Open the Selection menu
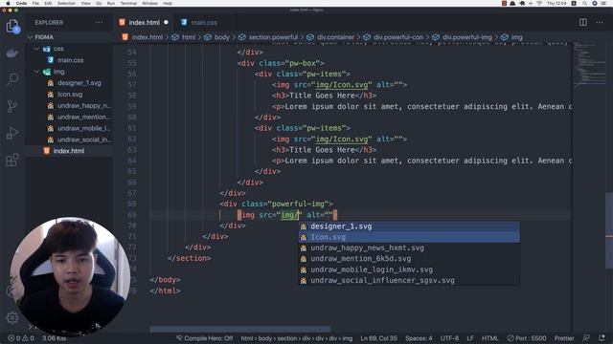The width and height of the screenshot is (613, 344). click(66, 3)
